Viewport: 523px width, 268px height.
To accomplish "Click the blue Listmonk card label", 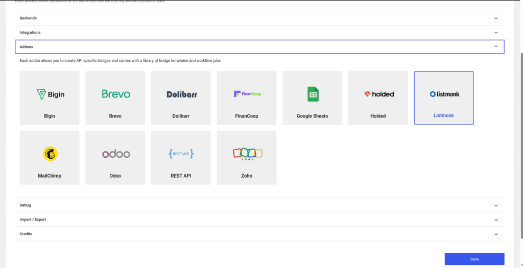I will point(444,115).
